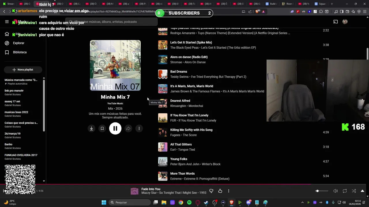Go back with browser back arrow

(4, 11)
